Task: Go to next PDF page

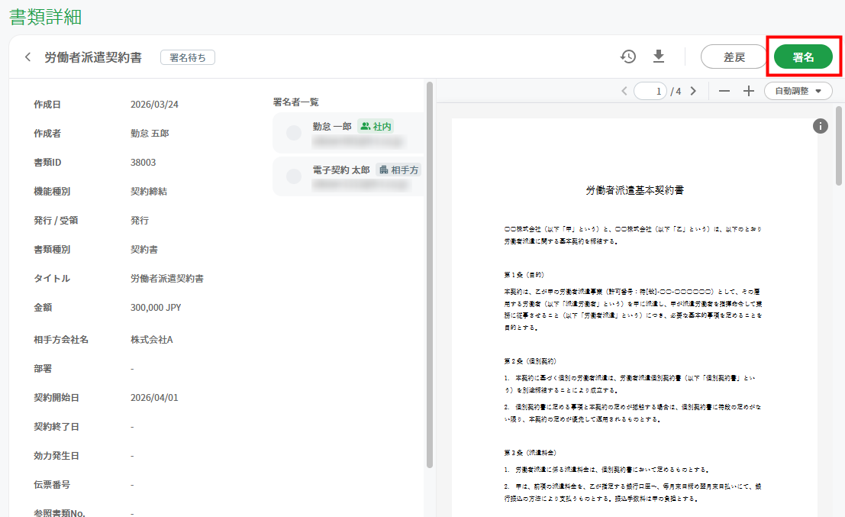Action: click(694, 91)
